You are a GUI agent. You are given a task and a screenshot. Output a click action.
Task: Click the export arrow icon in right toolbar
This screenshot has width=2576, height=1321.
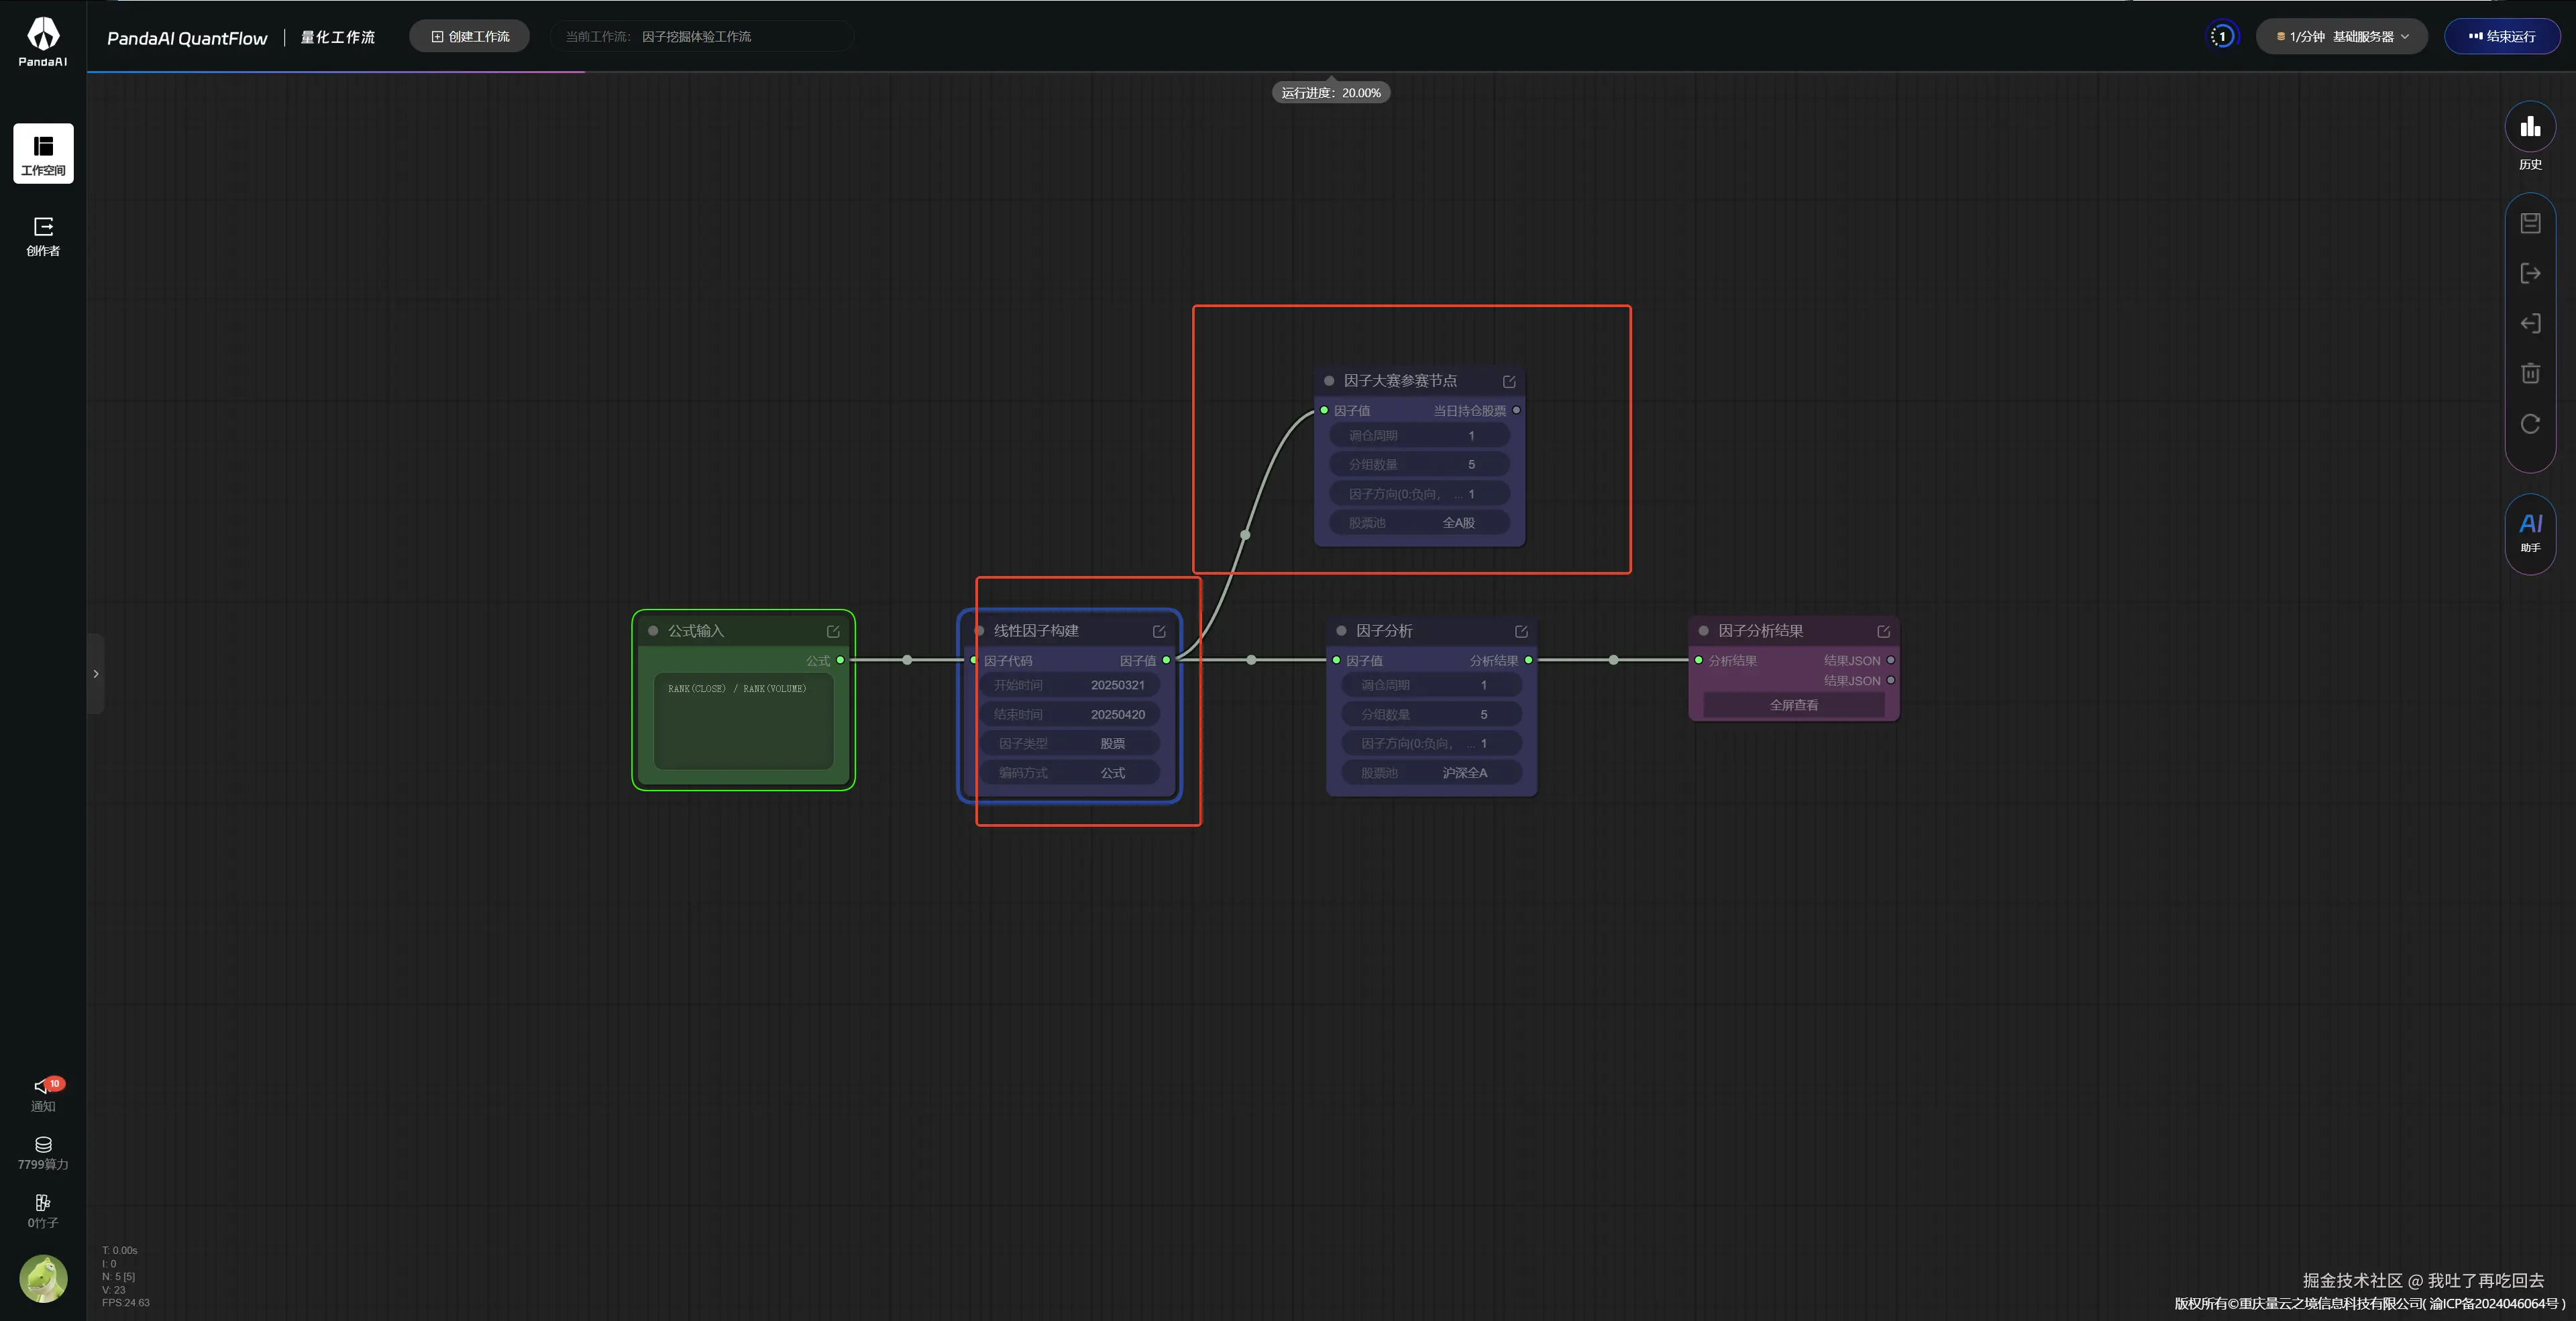coord(2530,274)
